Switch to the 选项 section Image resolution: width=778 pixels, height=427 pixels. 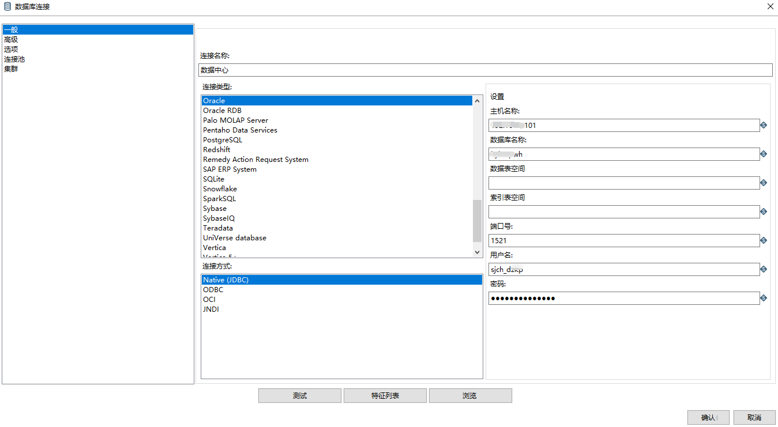pyautogui.click(x=10, y=49)
